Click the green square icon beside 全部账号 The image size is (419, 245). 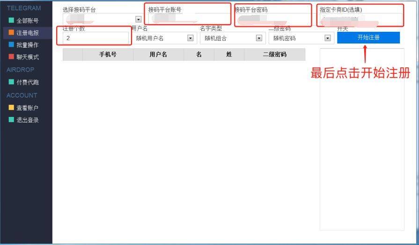click(11, 20)
